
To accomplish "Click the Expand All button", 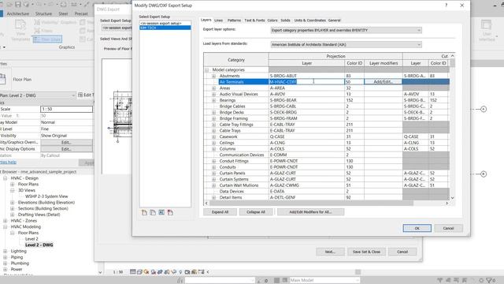I will [220, 212].
